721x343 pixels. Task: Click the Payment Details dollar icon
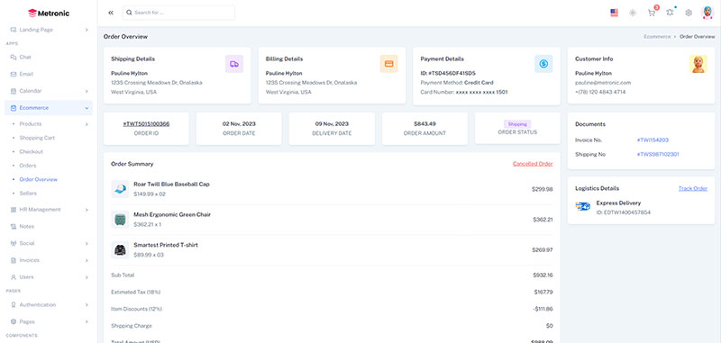tap(543, 64)
